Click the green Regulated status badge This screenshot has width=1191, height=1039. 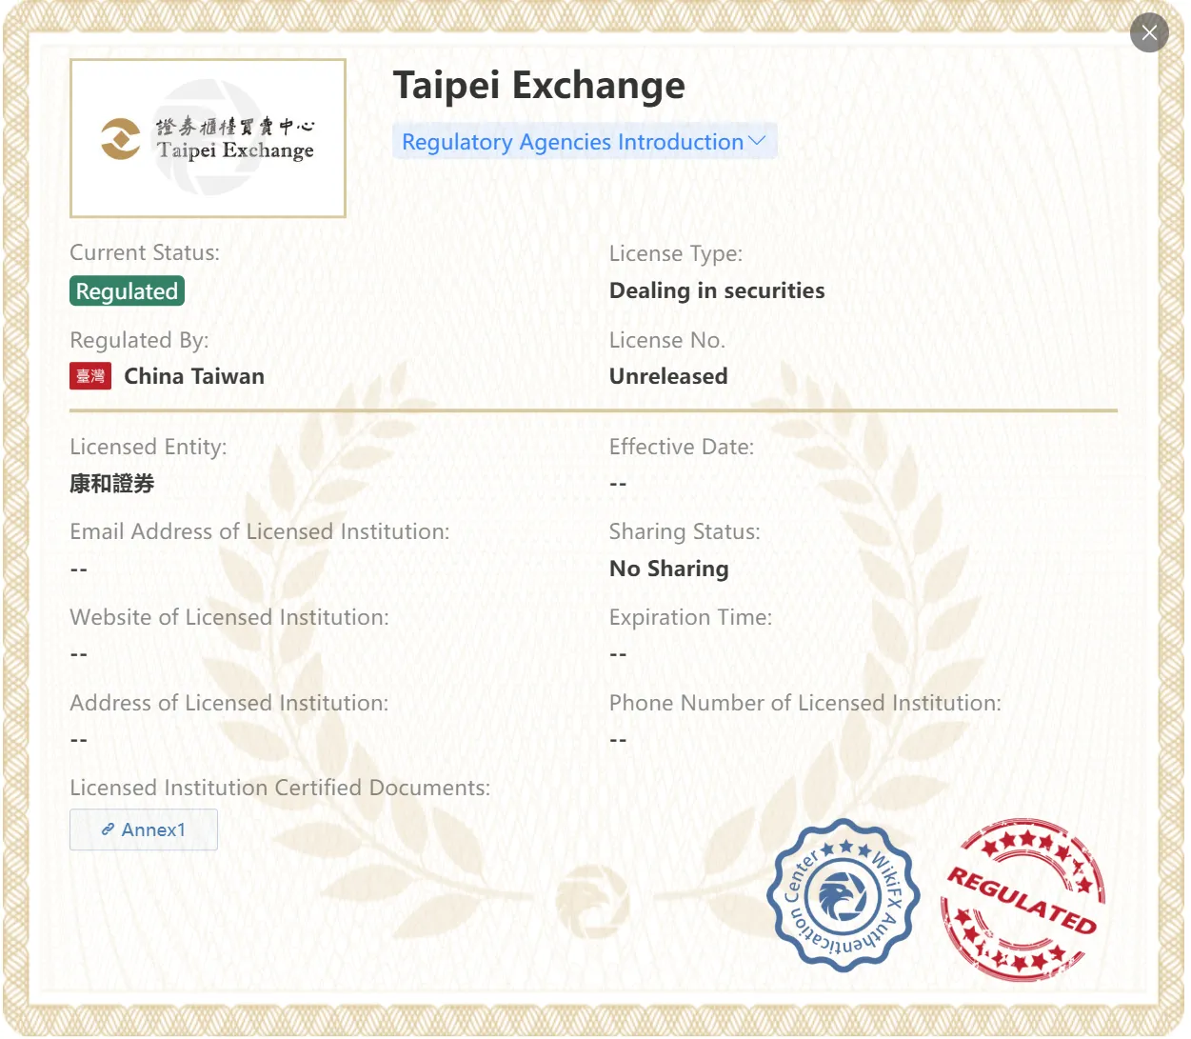tap(127, 291)
